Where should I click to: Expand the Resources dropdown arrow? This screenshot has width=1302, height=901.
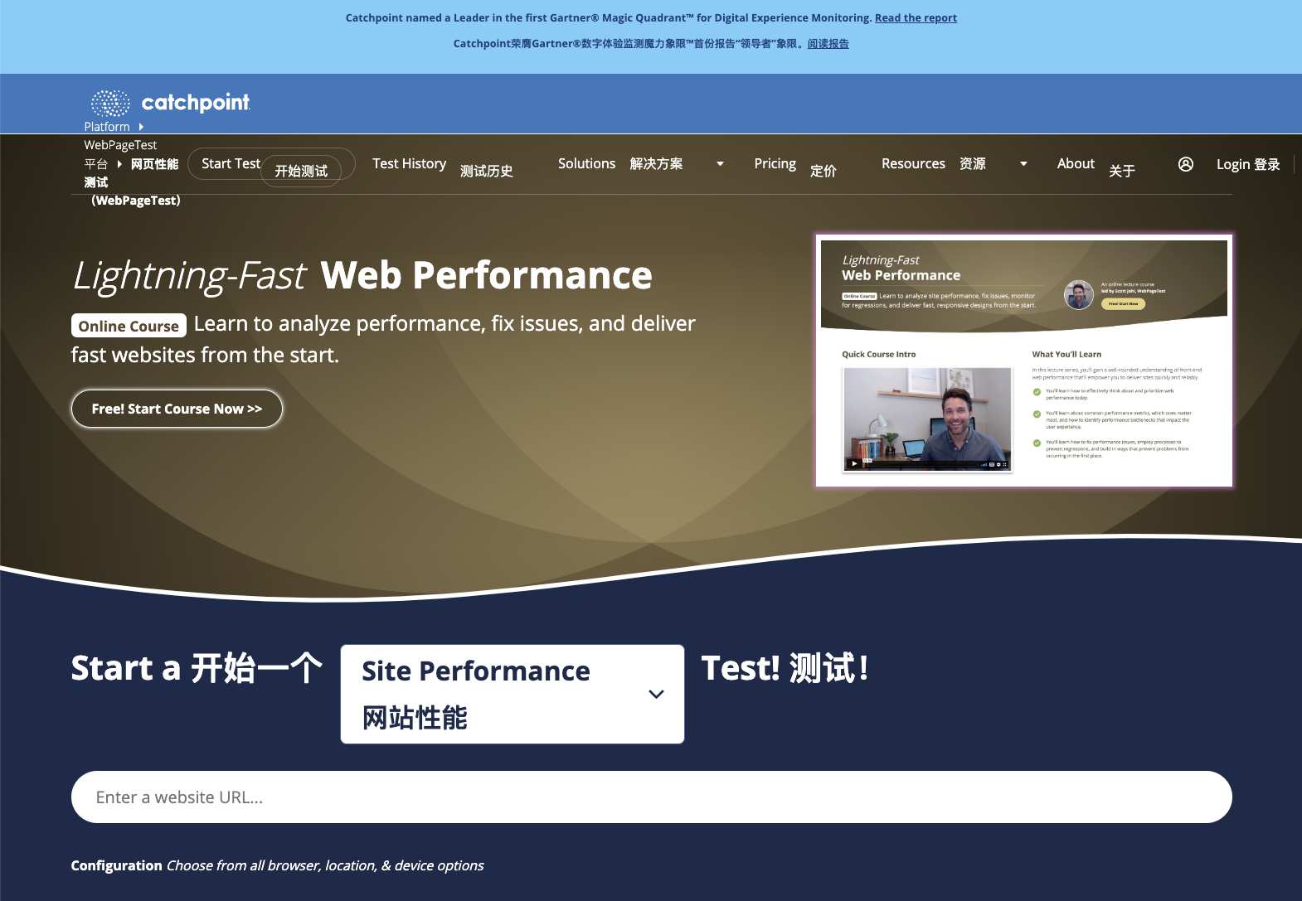coord(1023,164)
